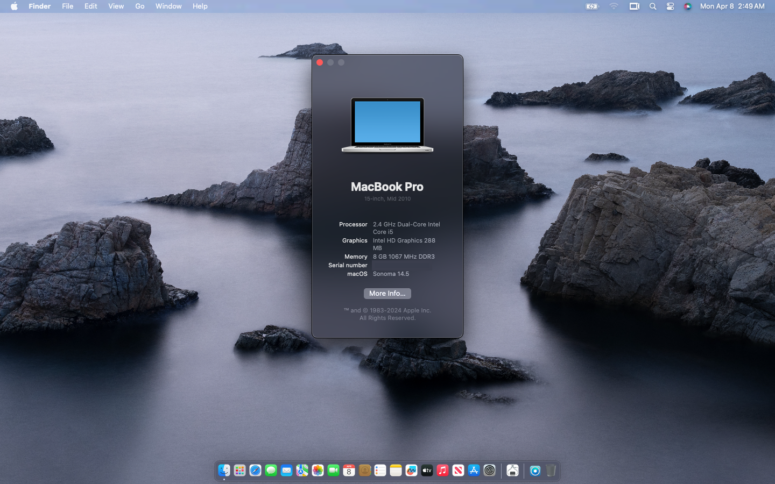Click the '8 GB 1067 MHz DDR3' memory value
Viewport: 775px width, 484px height.
click(404, 257)
